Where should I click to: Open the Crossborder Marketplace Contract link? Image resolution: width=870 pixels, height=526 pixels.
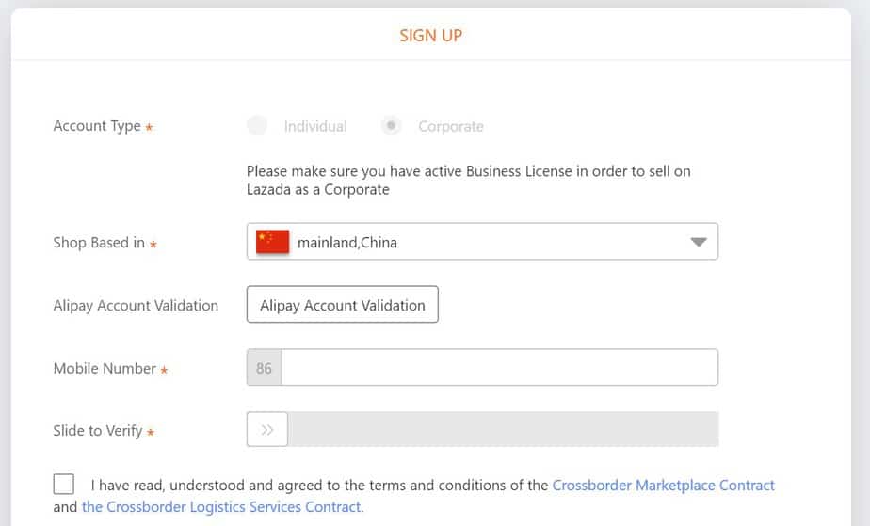pos(663,486)
